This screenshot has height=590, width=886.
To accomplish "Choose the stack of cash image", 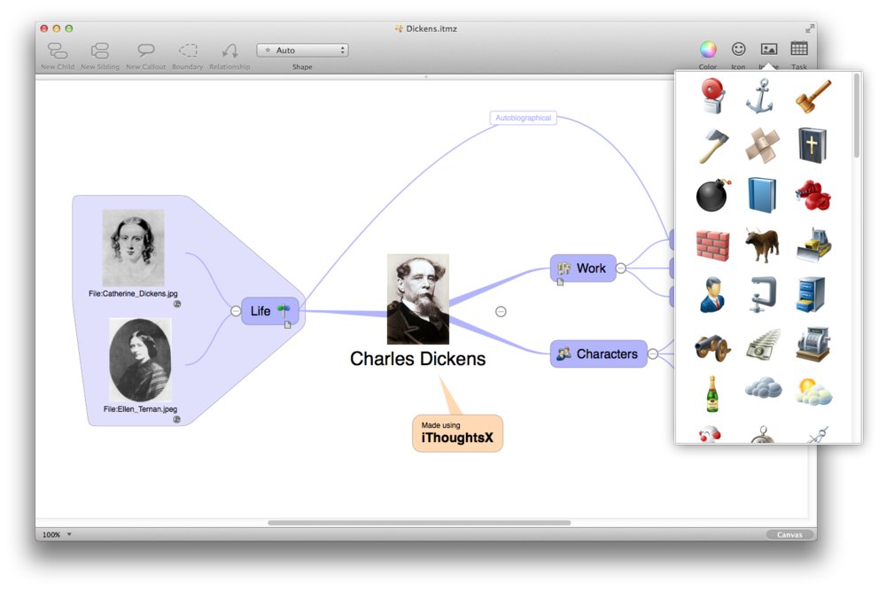I will click(763, 344).
